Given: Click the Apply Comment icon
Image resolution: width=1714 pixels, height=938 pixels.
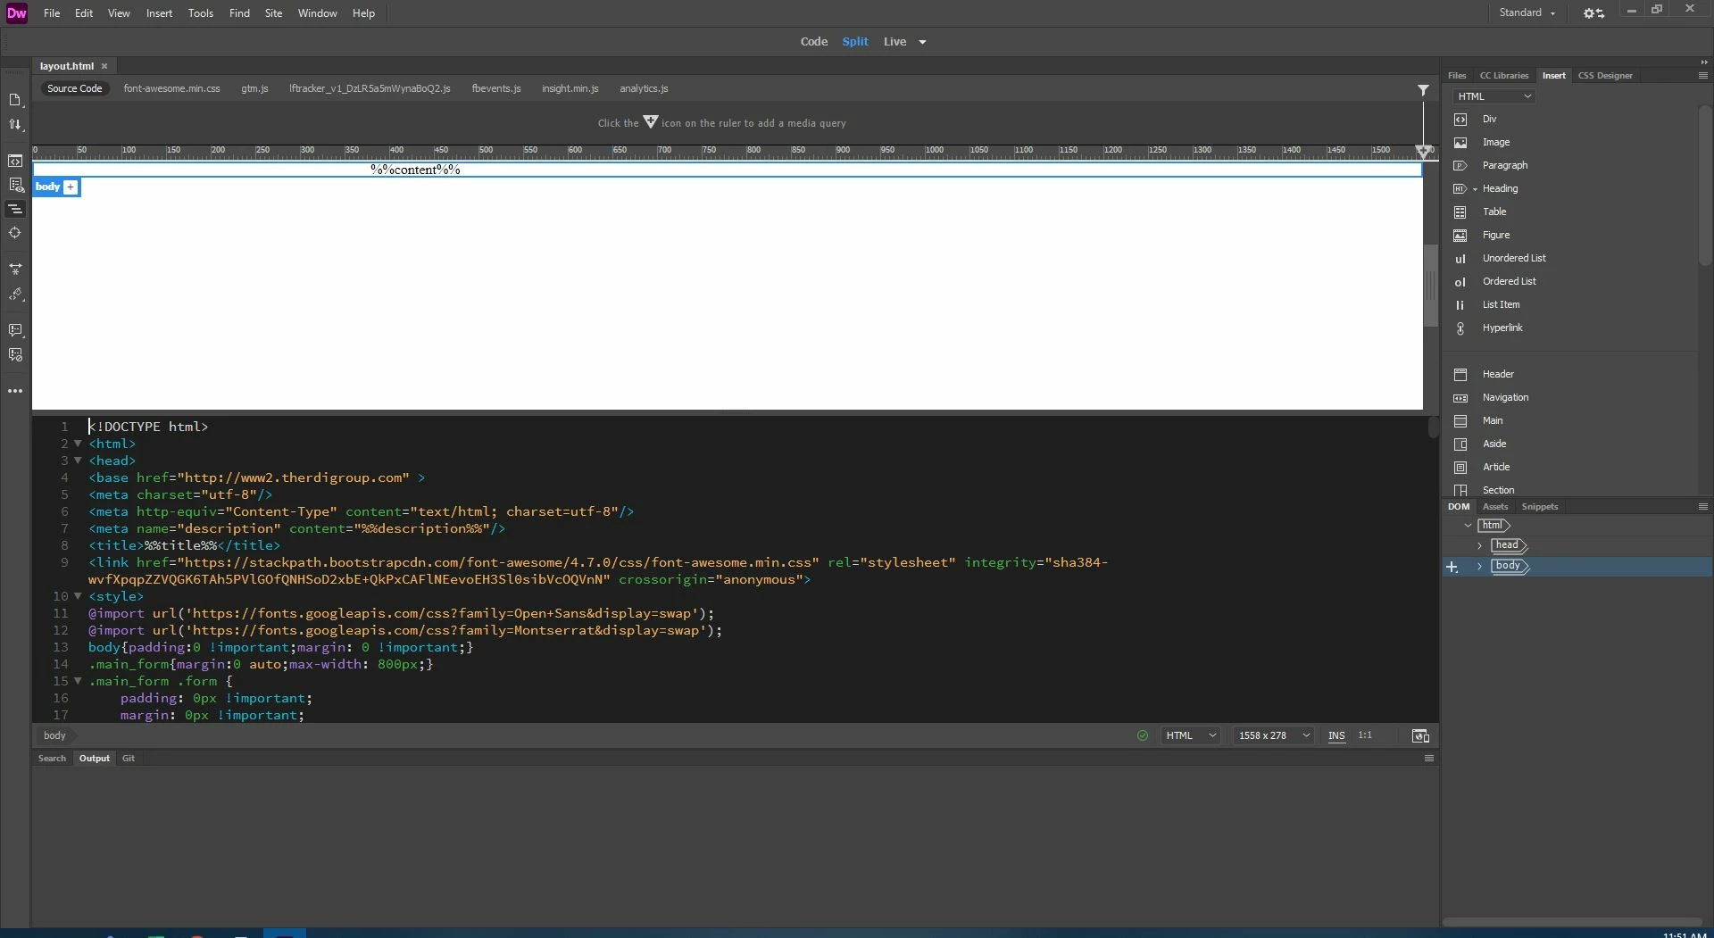Looking at the screenshot, I should point(15,330).
